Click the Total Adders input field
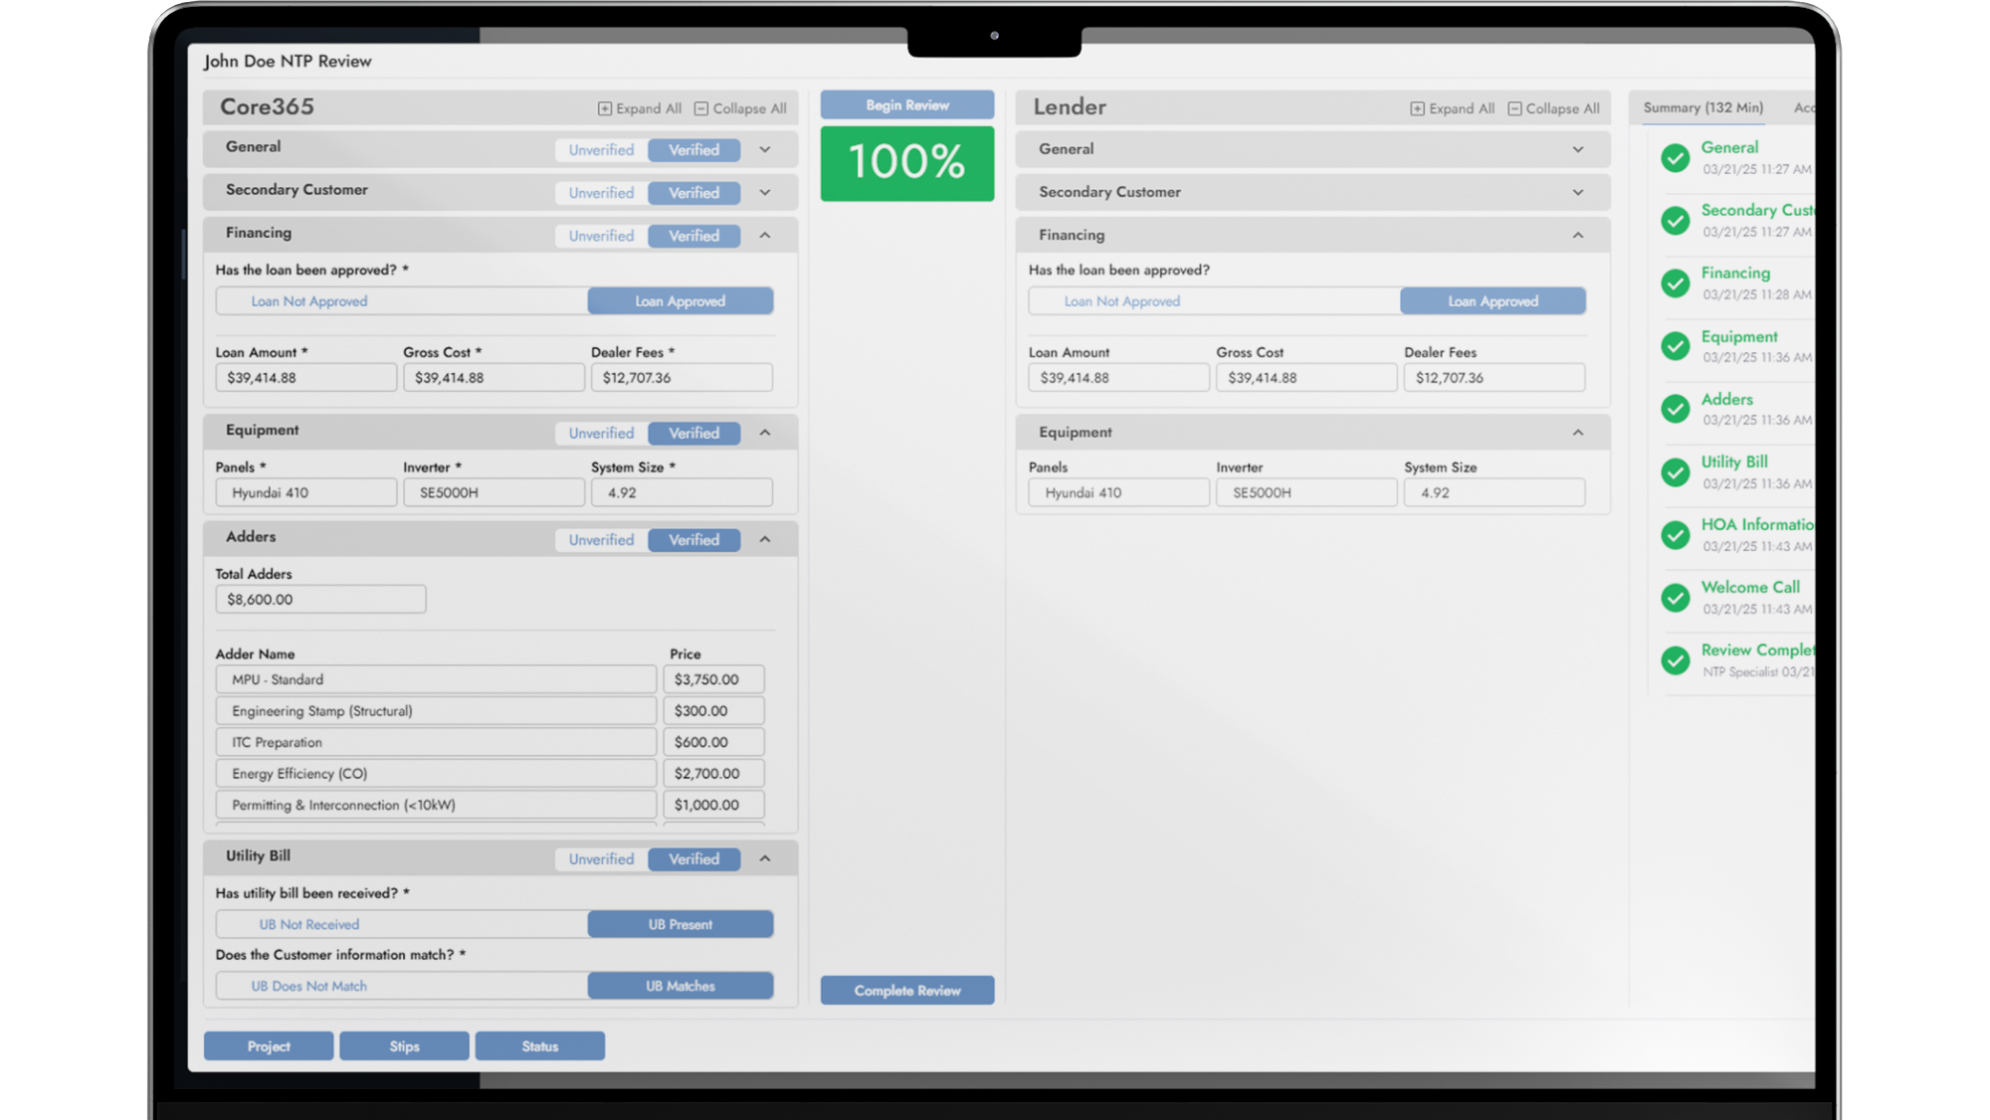The width and height of the screenshot is (1990, 1120). [320, 599]
